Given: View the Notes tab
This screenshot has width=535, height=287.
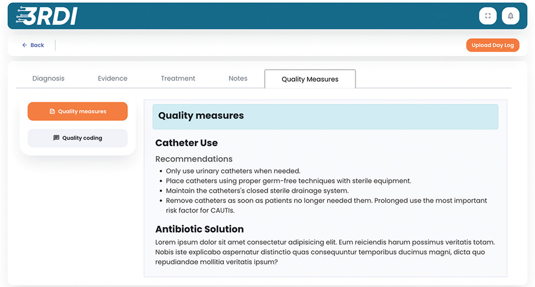Looking at the screenshot, I should 238,78.
